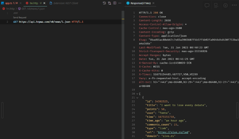Click the Date: Tue, 31 Jan 2023 header
Viewport: 239px width, 139px height.
pos(166,59)
